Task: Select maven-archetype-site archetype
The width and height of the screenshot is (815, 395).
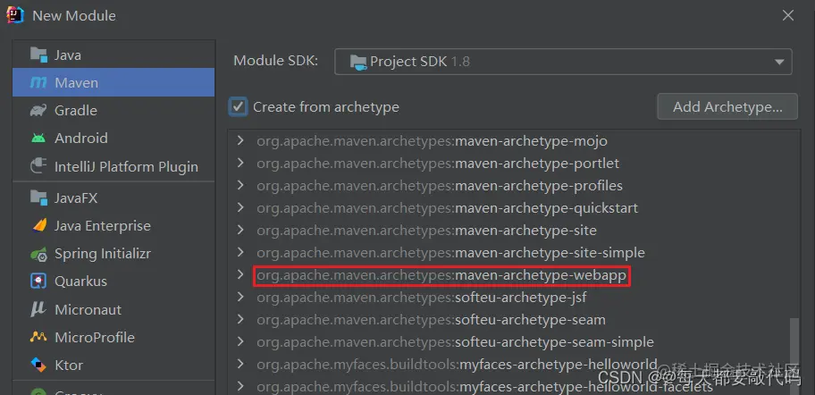Action: click(x=427, y=231)
